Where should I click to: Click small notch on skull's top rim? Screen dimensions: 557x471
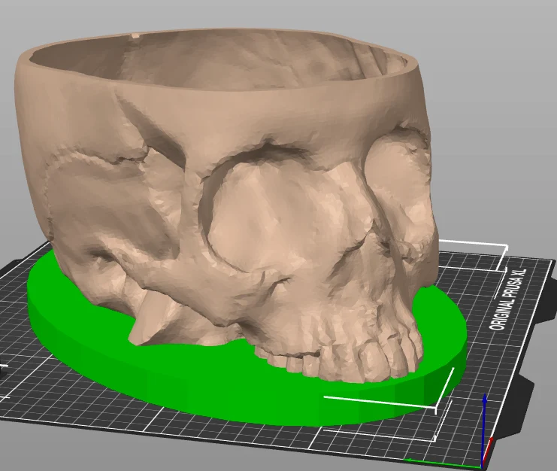coord(135,35)
